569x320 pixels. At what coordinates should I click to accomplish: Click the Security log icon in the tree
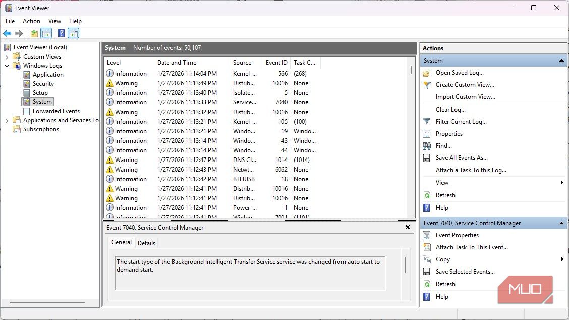[x=27, y=84]
